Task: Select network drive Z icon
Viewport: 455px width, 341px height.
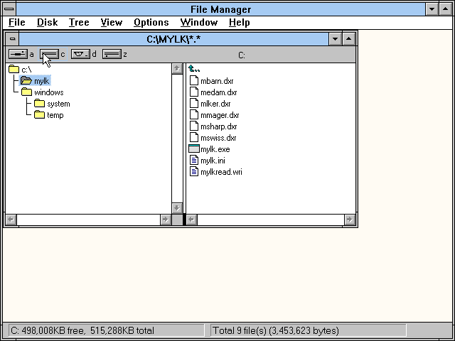Action: pos(112,54)
